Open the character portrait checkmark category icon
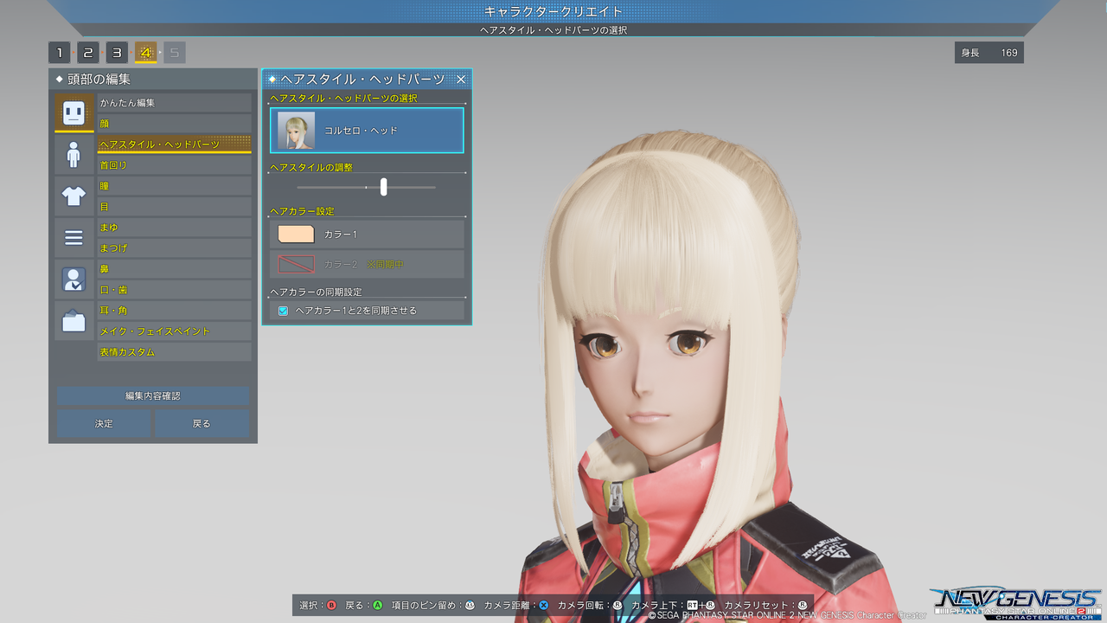The width and height of the screenshot is (1107, 623). click(x=74, y=279)
